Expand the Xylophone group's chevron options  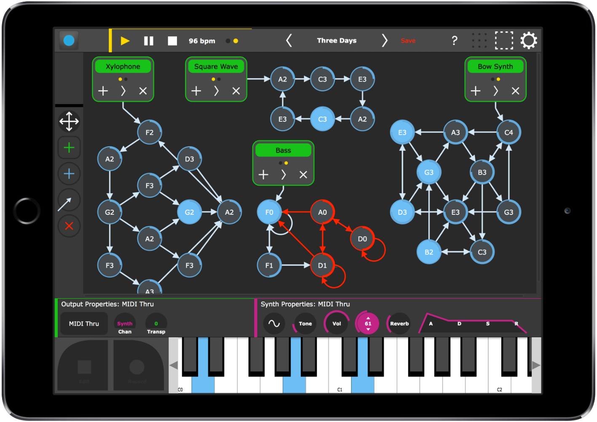click(x=123, y=91)
